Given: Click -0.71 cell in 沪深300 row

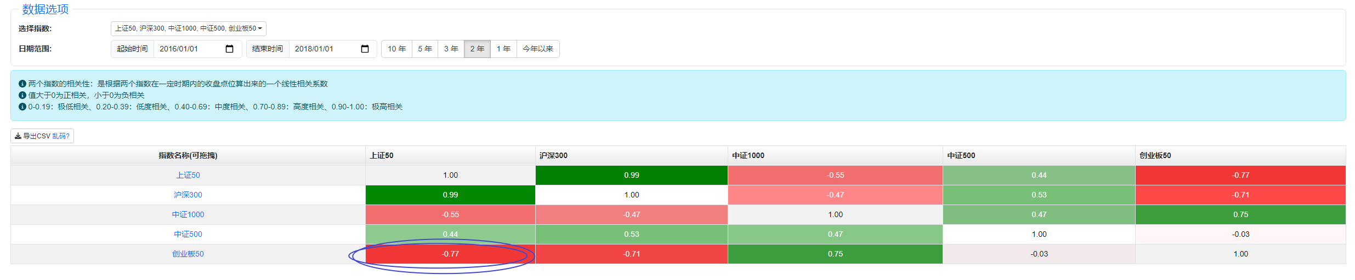Looking at the screenshot, I should click(1240, 195).
